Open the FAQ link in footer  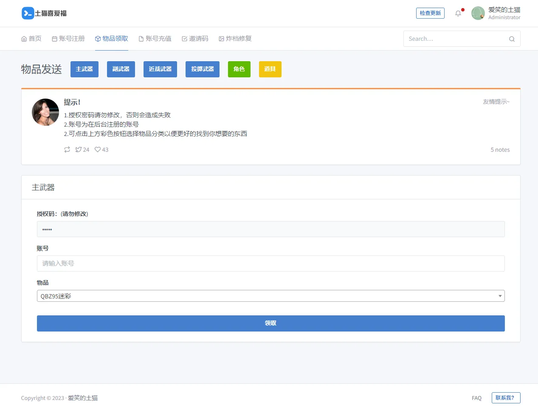point(476,398)
